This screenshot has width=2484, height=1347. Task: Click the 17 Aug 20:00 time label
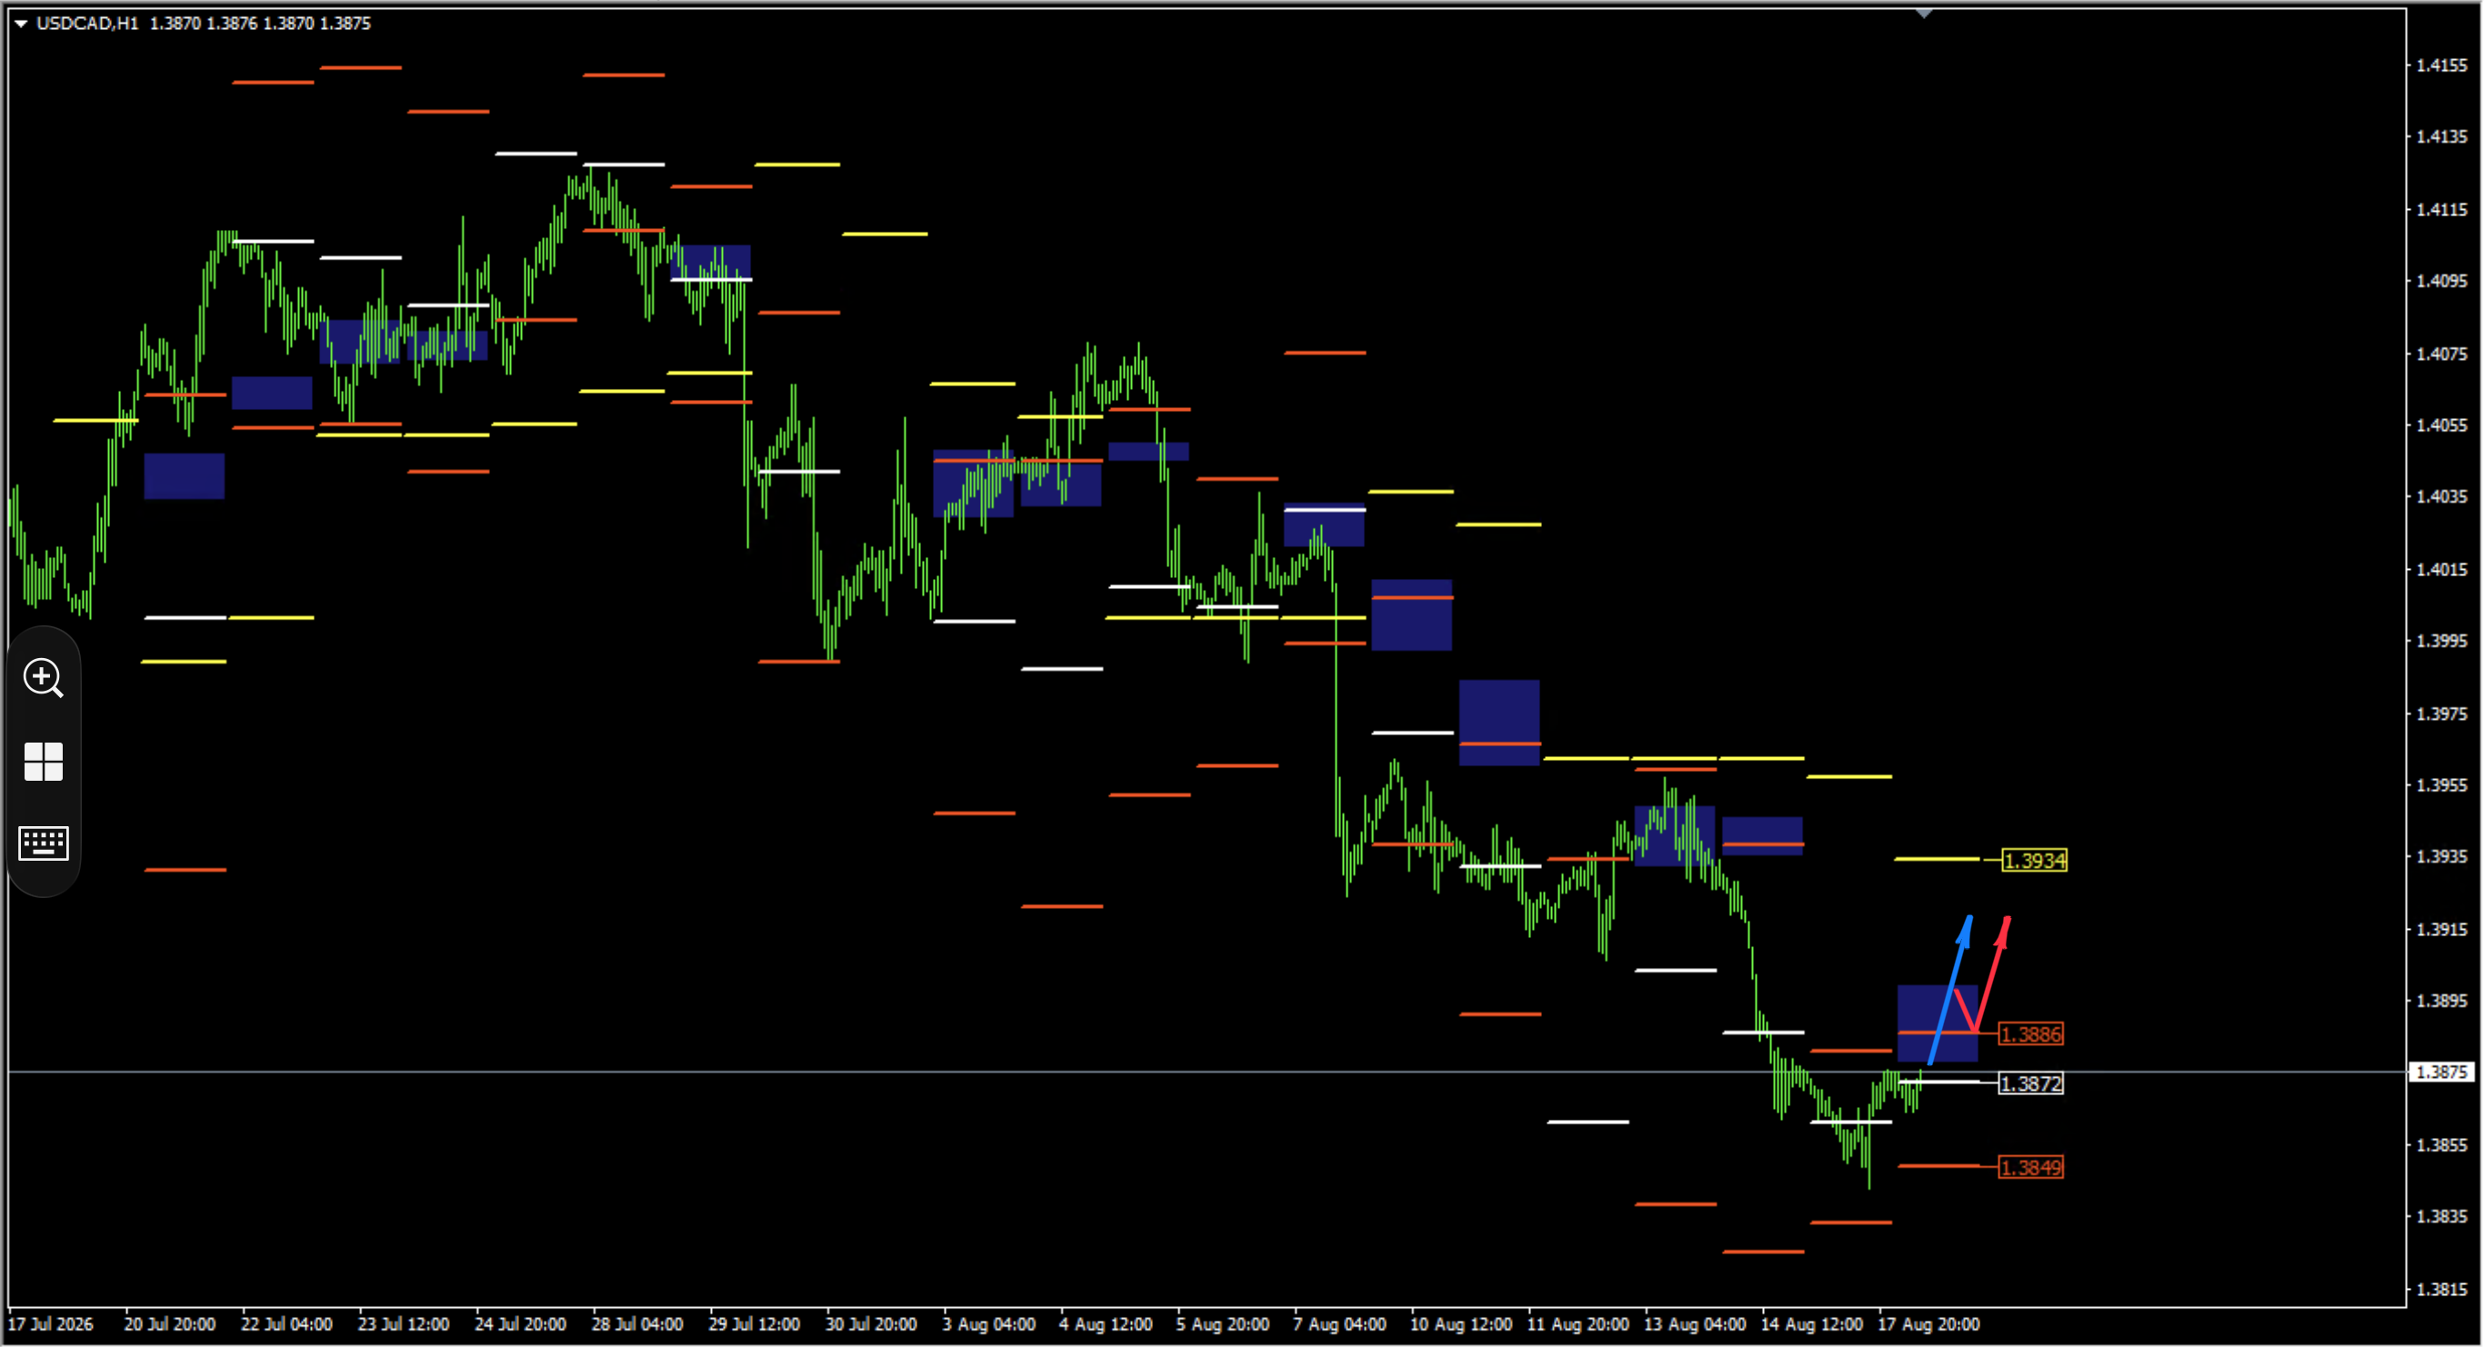[x=1928, y=1325]
